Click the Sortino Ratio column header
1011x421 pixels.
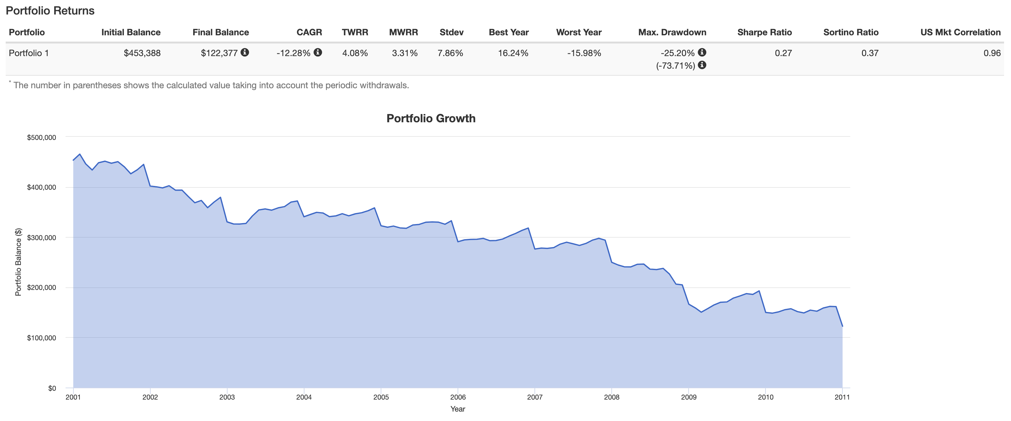[851, 32]
